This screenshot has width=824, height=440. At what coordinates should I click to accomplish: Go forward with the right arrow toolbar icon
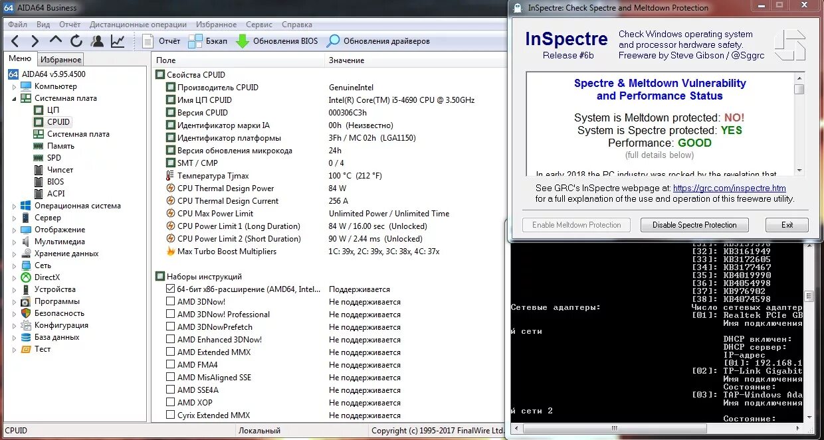pos(35,41)
